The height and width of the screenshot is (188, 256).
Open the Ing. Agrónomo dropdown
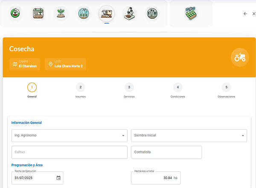pyautogui.click(x=70, y=135)
